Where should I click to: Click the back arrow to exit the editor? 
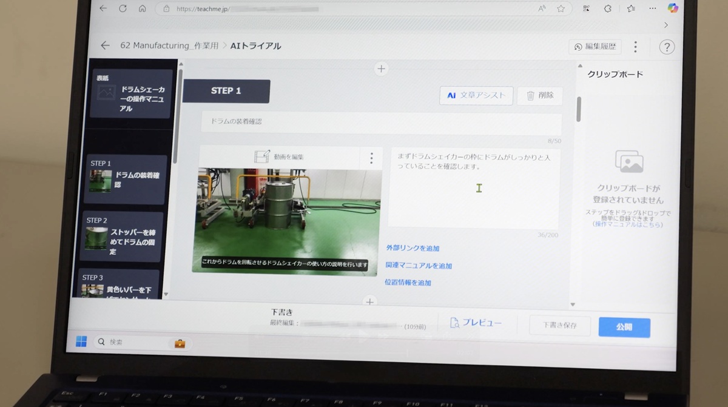(104, 45)
